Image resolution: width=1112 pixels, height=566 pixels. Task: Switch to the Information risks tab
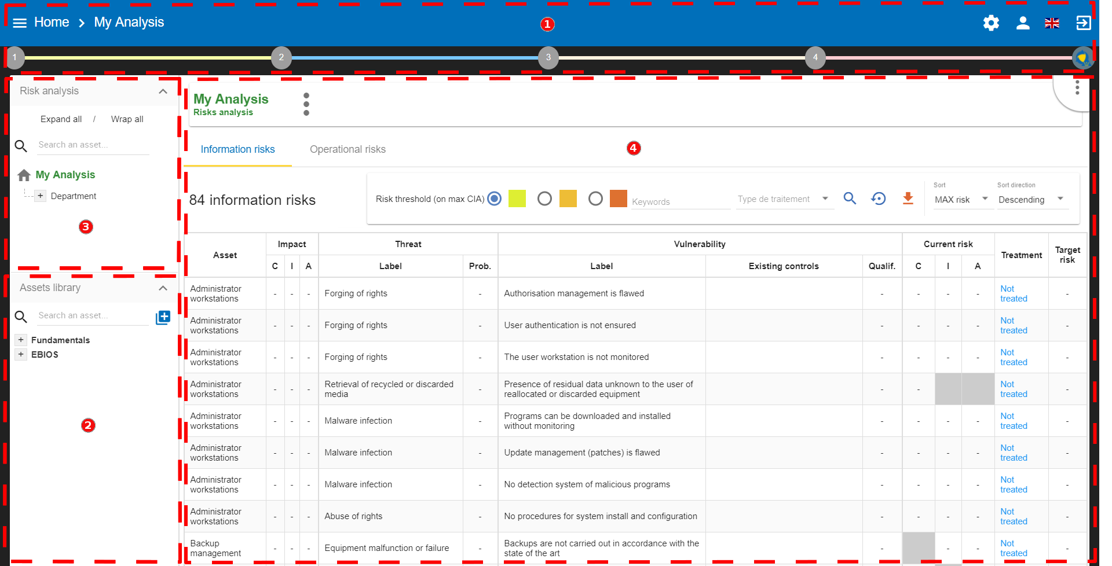(x=237, y=149)
